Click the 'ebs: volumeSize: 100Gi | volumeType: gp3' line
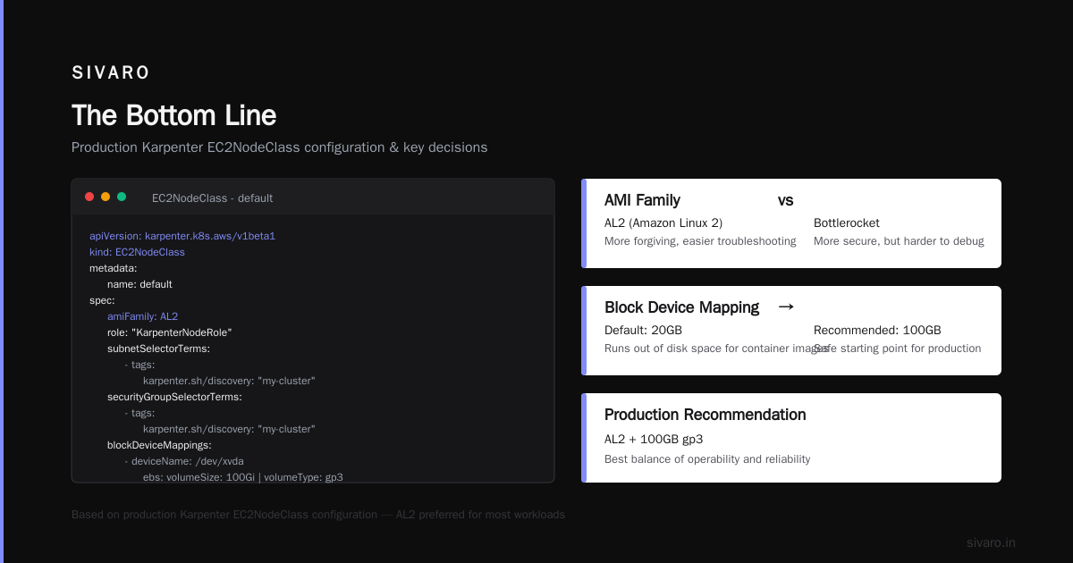Image resolution: width=1073 pixels, height=563 pixels. [x=243, y=477]
